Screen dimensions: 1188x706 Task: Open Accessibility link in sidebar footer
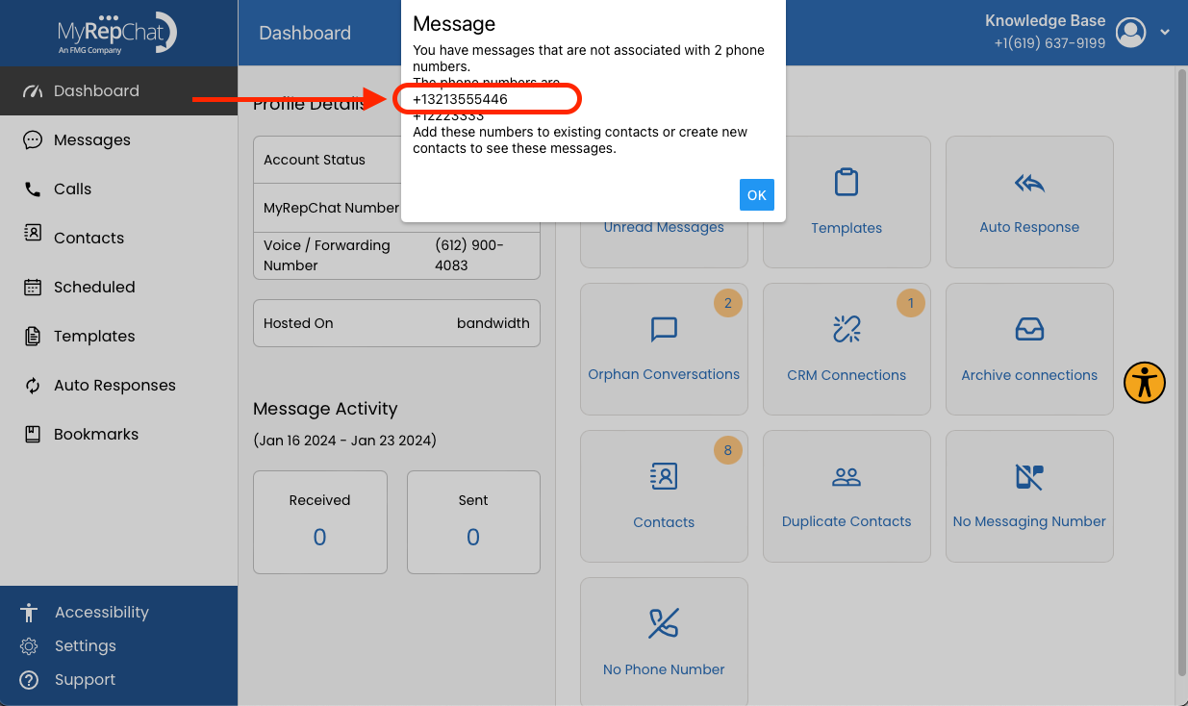coord(102,612)
